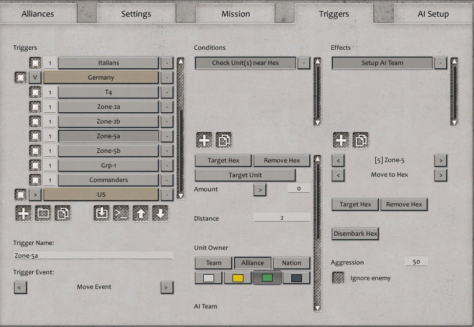This screenshot has height=327, width=474.
Task: Edit the Aggression value field
Action: [x=416, y=262]
